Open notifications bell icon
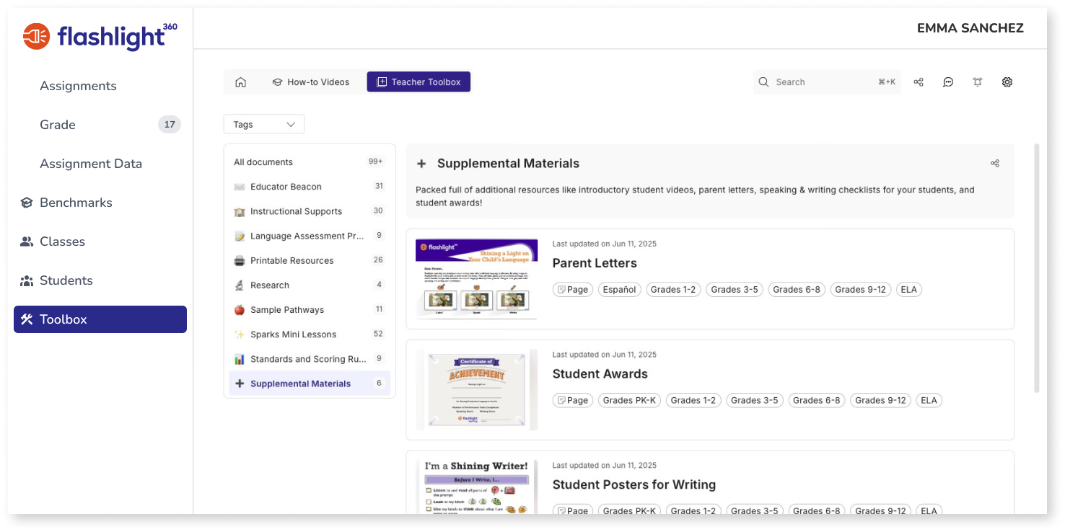The height and width of the screenshot is (532, 1065). coord(978,82)
